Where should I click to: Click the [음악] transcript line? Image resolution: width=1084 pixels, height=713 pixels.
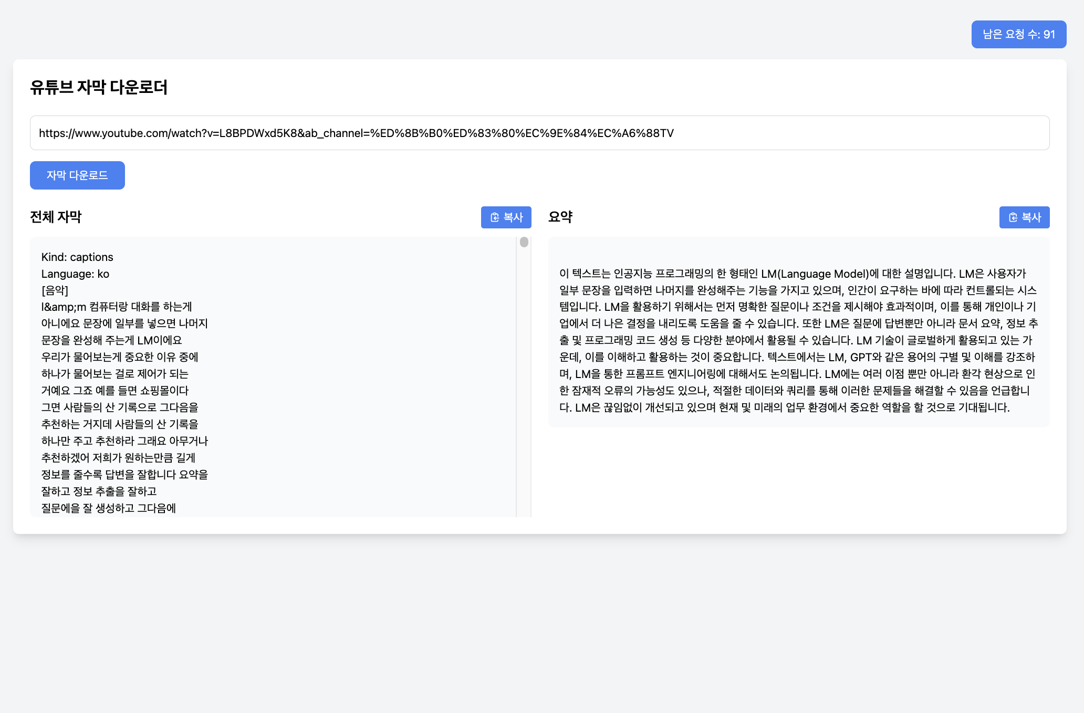55,290
